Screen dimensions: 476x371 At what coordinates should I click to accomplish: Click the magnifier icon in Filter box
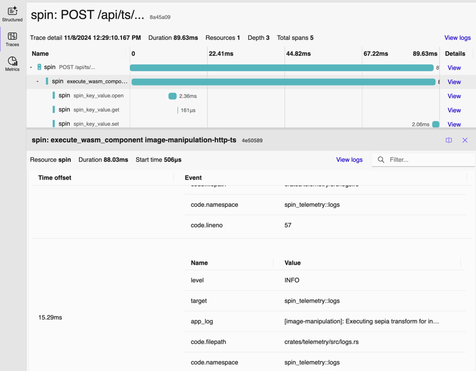tap(381, 160)
